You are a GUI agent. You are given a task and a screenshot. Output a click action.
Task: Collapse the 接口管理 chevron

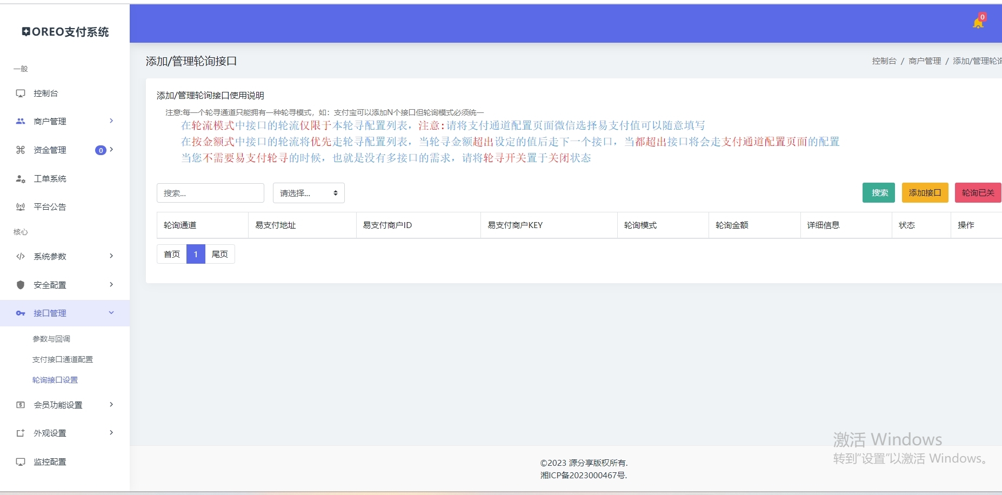[x=111, y=313]
